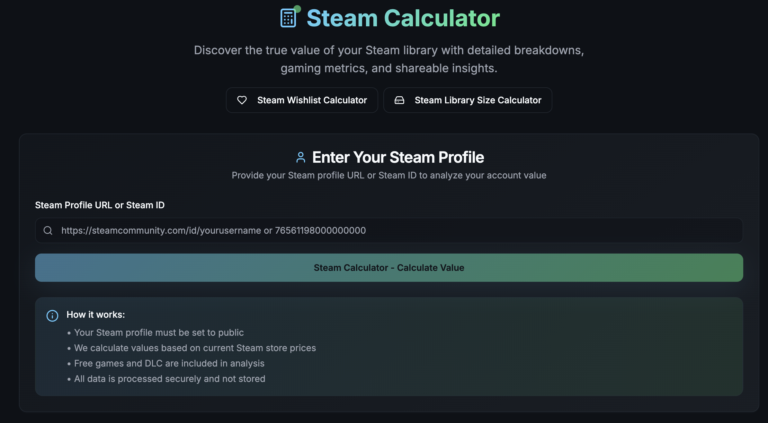
Task: Click the "How it works:" heading
Action: click(96, 315)
